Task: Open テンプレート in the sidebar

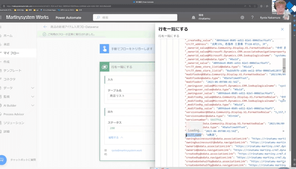Action: [12, 71]
